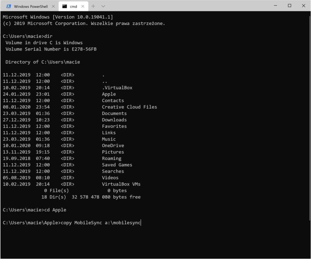Click the <DIR> marker in Downloads row
The height and width of the screenshot is (259, 311).
(x=67, y=120)
